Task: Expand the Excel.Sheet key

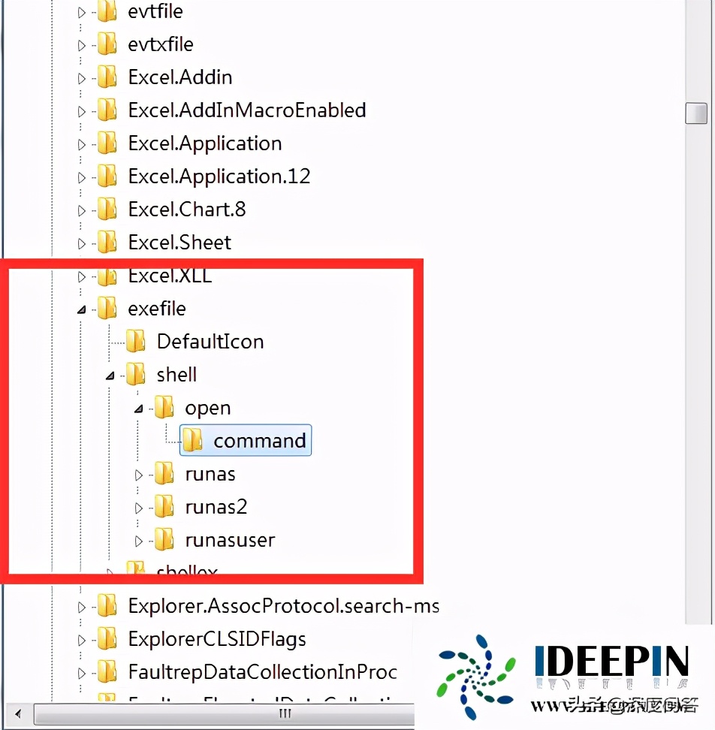Action: click(82, 243)
